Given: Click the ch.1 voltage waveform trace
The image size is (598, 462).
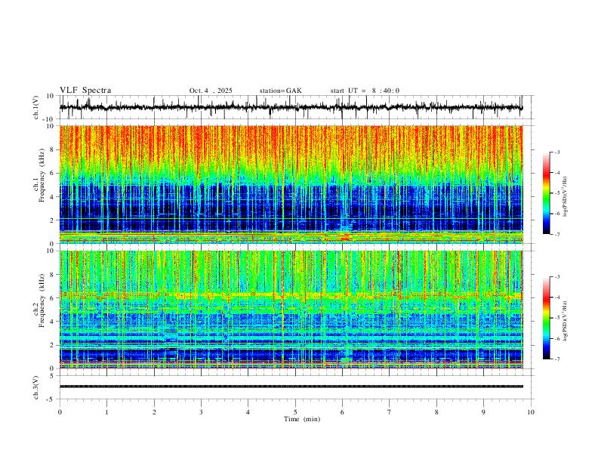Looking at the screenshot, I should pos(291,107).
